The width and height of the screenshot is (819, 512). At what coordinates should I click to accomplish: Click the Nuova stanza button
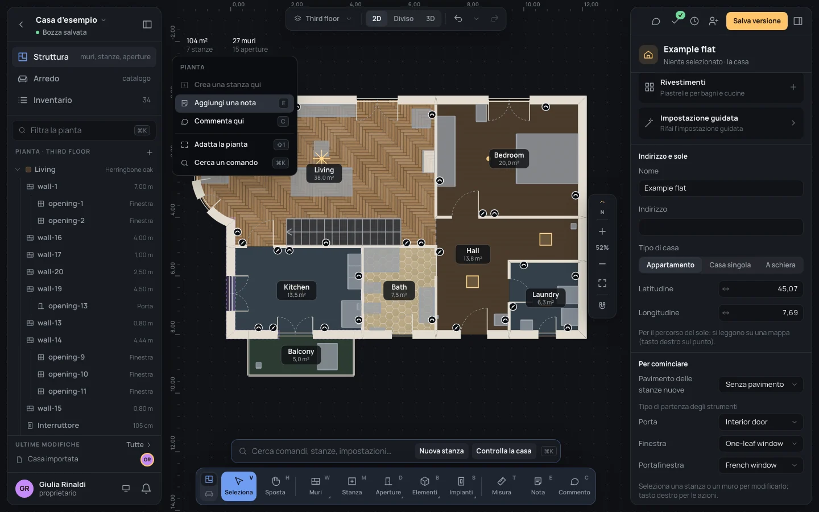(441, 451)
